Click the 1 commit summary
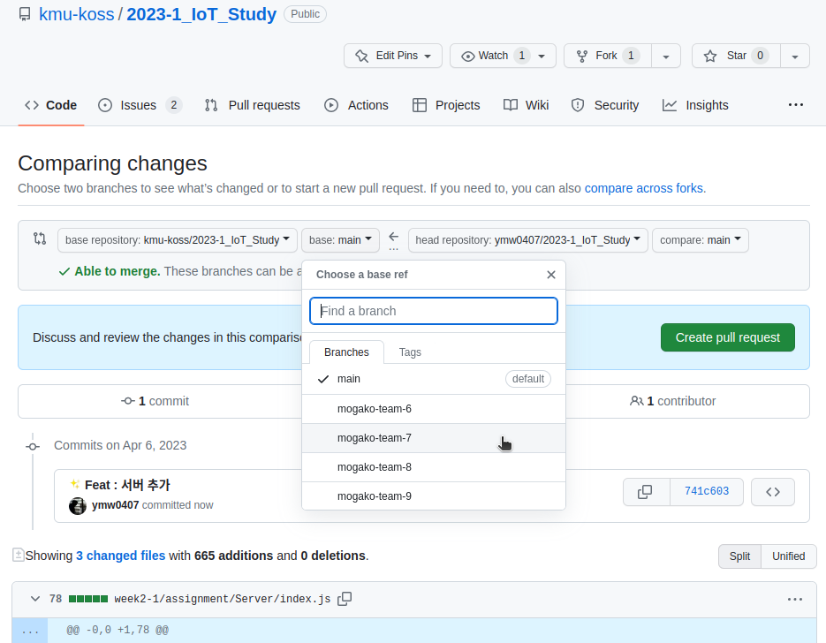 155,401
